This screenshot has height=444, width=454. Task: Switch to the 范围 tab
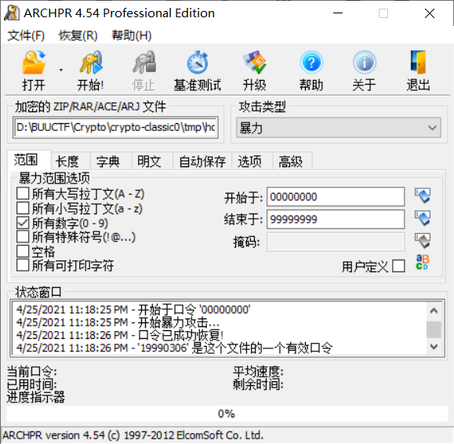(29, 160)
